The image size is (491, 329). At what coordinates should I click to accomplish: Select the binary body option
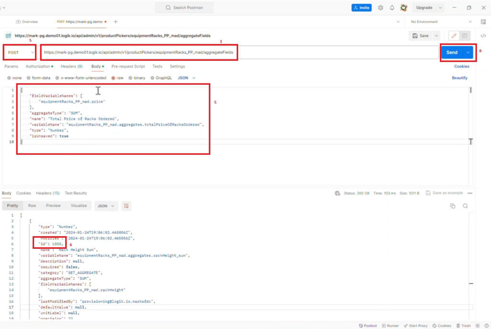[x=137, y=78]
